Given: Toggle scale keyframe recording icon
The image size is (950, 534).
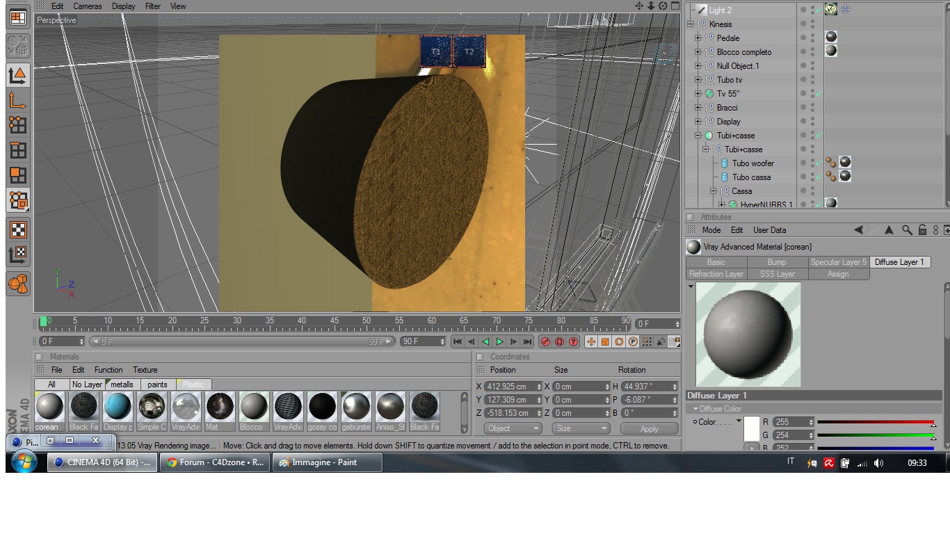Looking at the screenshot, I should tap(605, 341).
